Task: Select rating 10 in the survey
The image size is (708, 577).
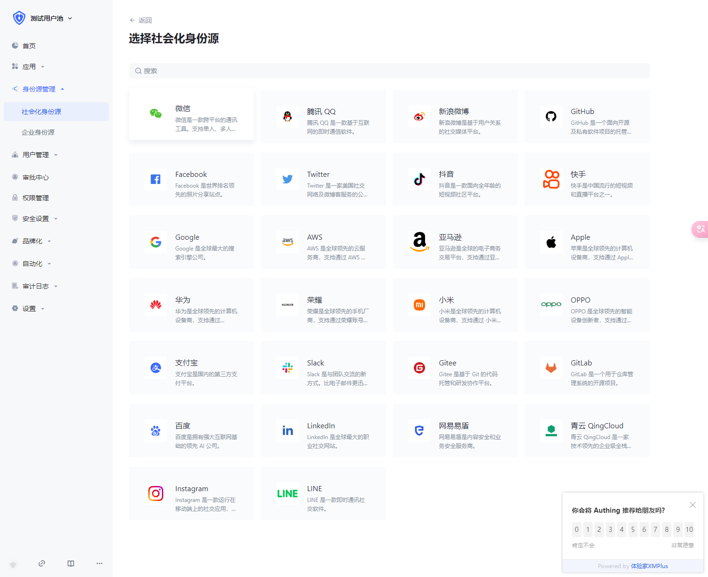Action: click(x=689, y=530)
